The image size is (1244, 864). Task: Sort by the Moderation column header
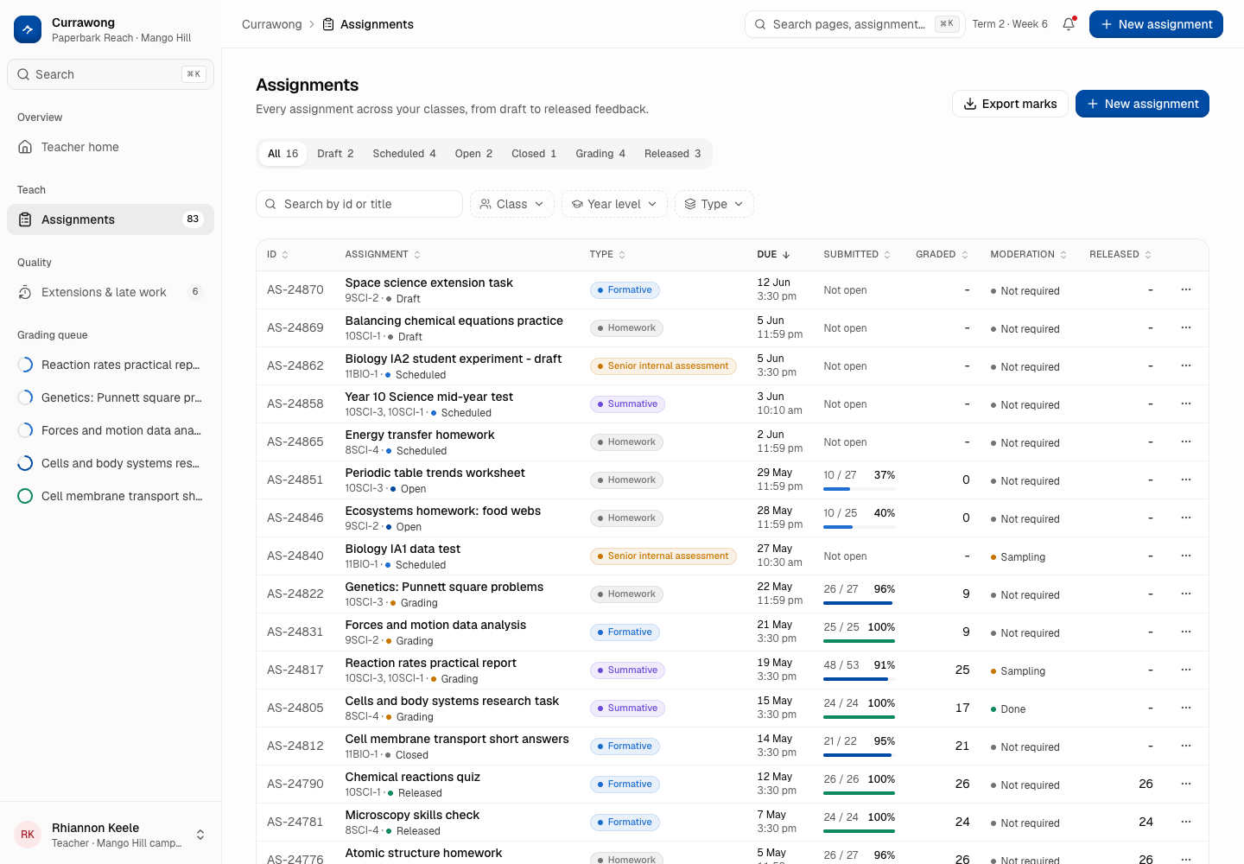pyautogui.click(x=1029, y=255)
